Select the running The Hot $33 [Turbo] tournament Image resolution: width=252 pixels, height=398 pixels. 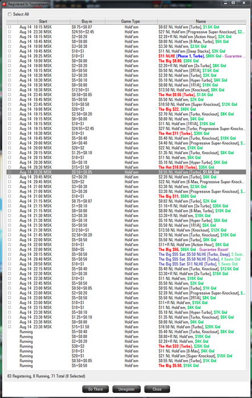(x=126, y=346)
